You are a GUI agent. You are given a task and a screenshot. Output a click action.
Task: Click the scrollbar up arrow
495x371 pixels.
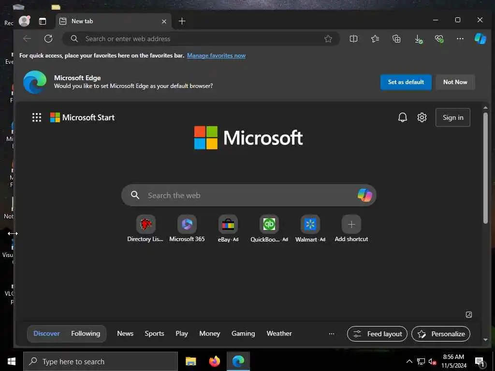485,108
